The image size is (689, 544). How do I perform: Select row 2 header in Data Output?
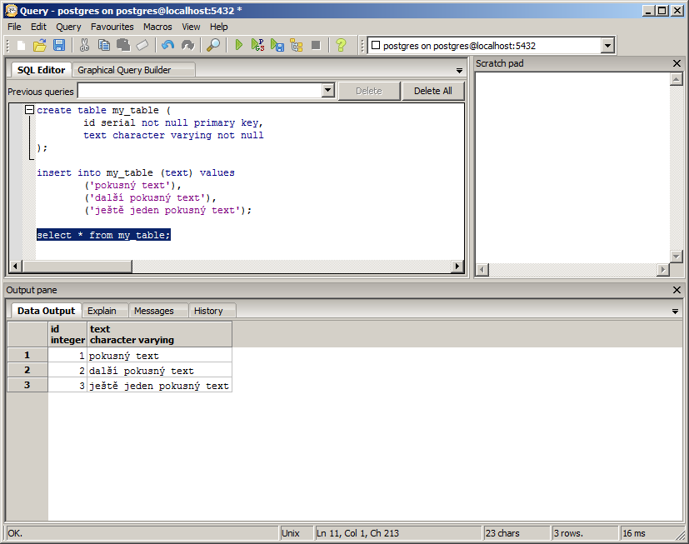click(x=27, y=371)
